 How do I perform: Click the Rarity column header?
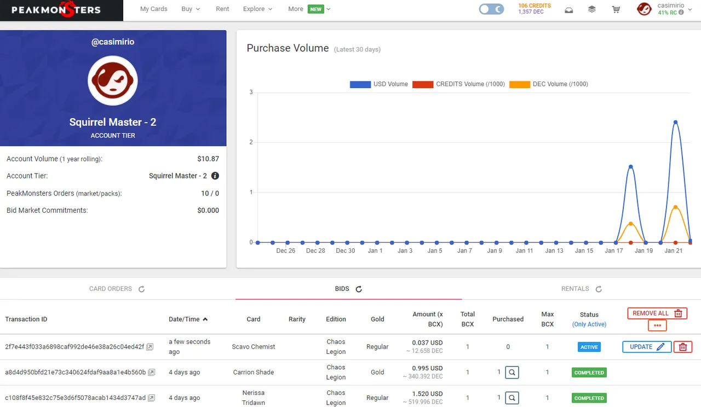coord(297,319)
